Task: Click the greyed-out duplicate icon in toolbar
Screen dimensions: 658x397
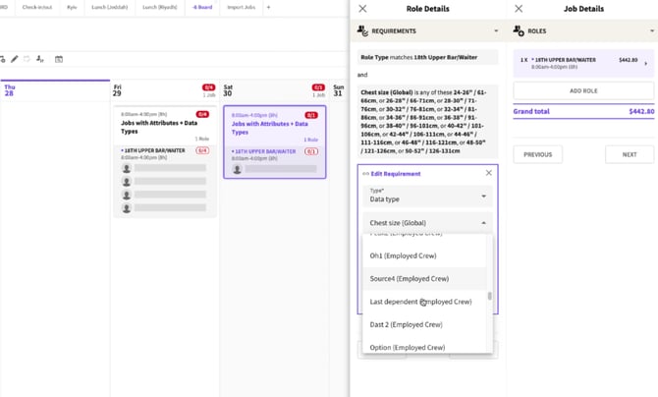Action: pos(27,59)
